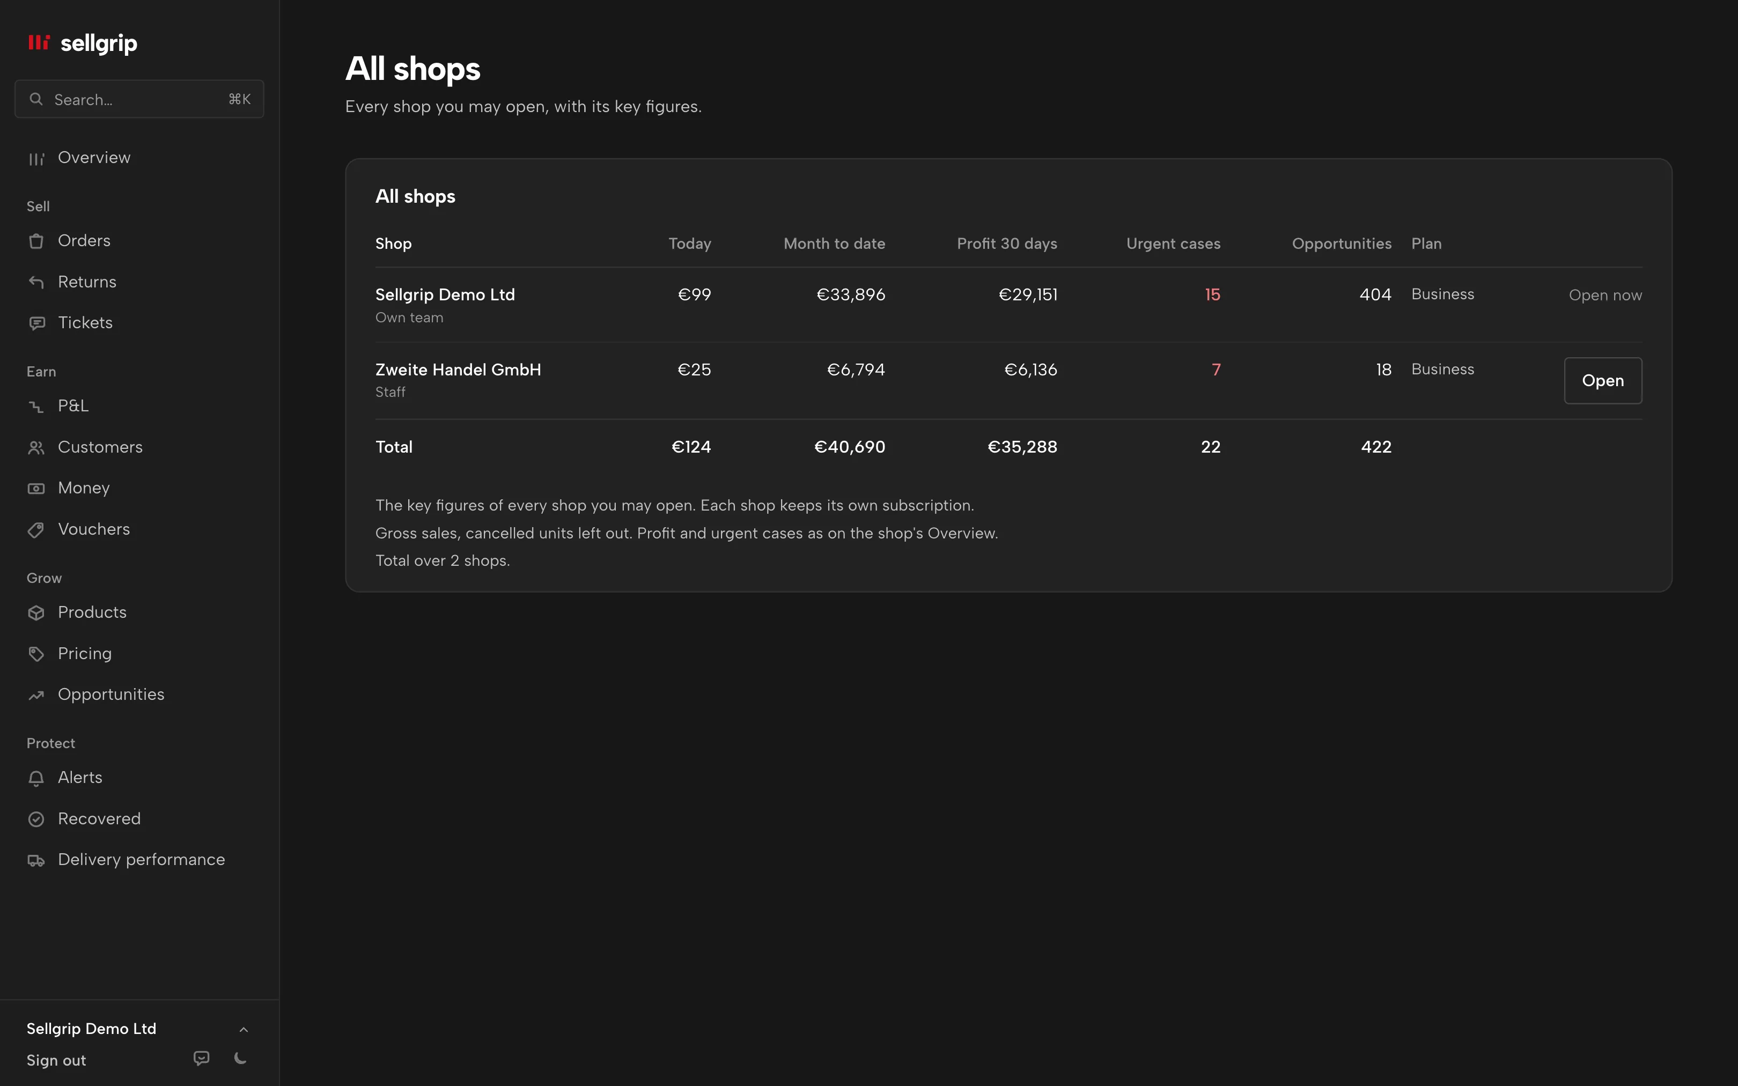Open Sellgrip Demo Ltd shop switcher
This screenshot has height=1086, width=1738.
click(138, 1029)
